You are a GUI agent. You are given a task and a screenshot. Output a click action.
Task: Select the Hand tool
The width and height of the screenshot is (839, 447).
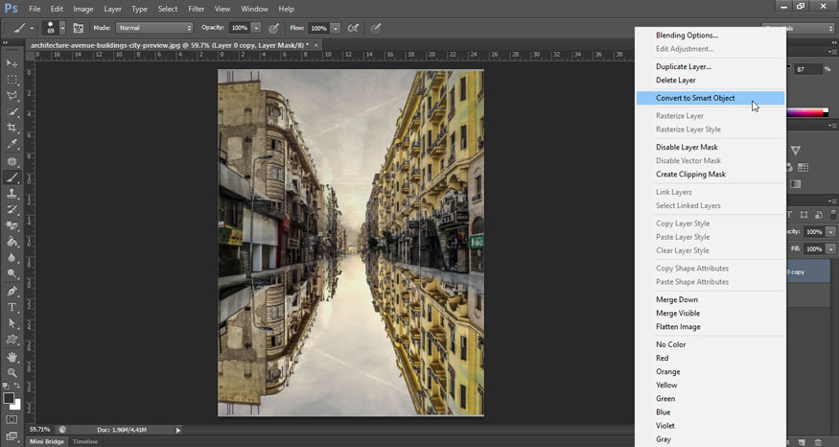[x=12, y=357]
